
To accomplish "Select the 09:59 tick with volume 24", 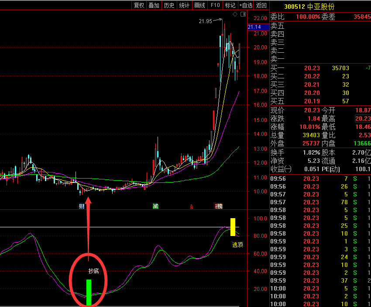I will click(x=320, y=257).
